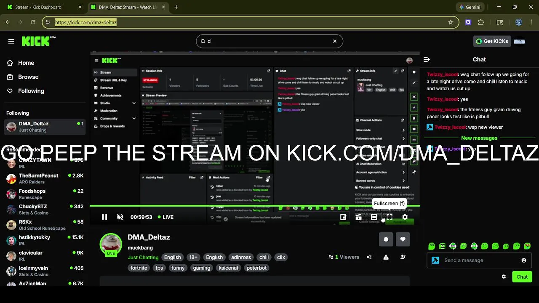
Task: Click the heart follow button
Action: tap(403, 239)
